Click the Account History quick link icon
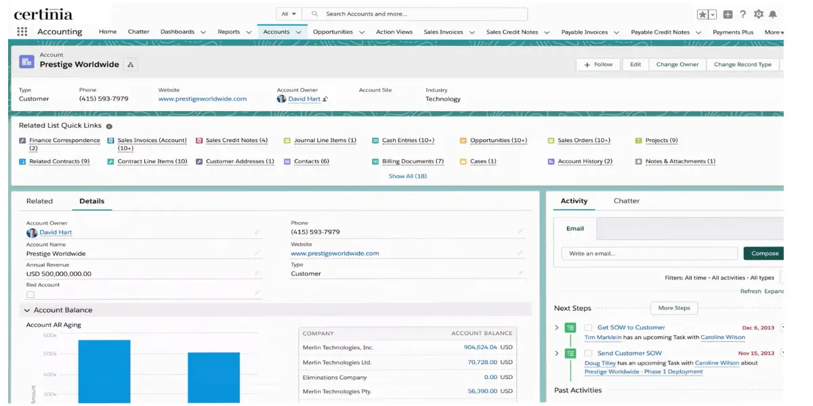The width and height of the screenshot is (813, 406). (551, 162)
